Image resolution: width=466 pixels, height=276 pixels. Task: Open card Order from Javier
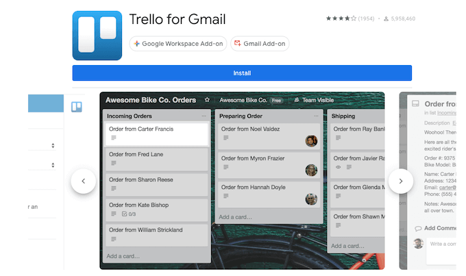click(358, 165)
